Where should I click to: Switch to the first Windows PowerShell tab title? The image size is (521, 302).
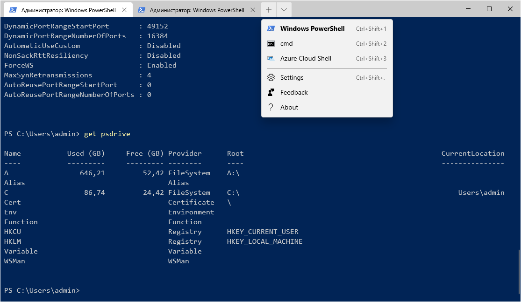click(68, 10)
